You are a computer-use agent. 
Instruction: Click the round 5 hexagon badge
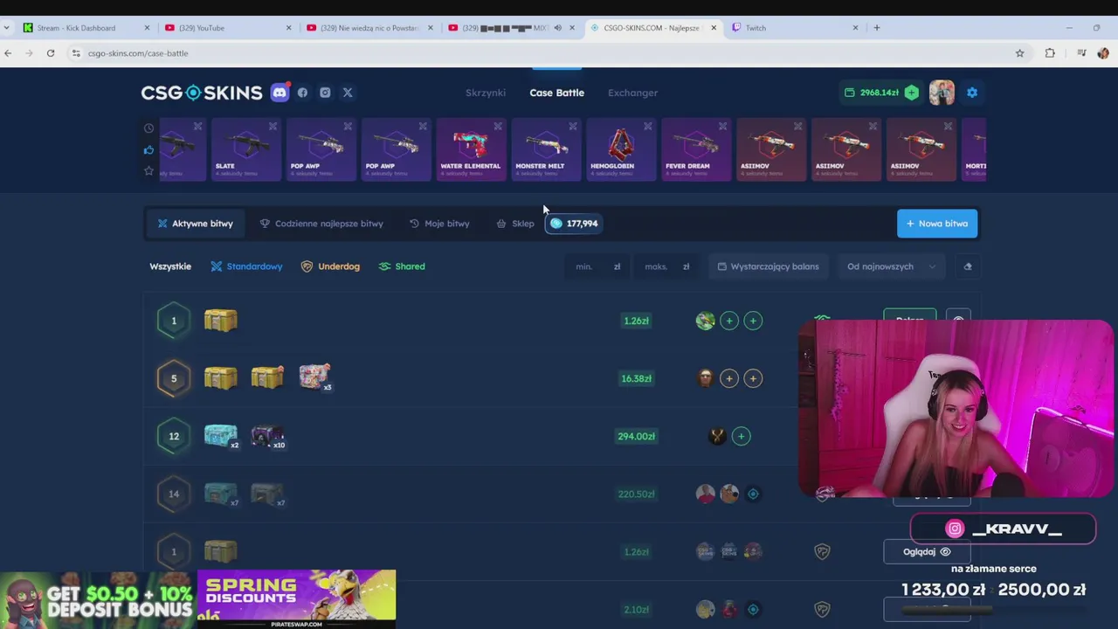tap(174, 378)
